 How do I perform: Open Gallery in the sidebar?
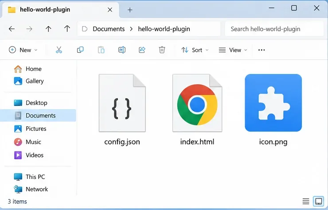click(29, 81)
